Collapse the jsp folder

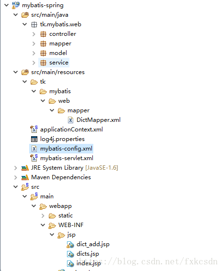(52, 234)
